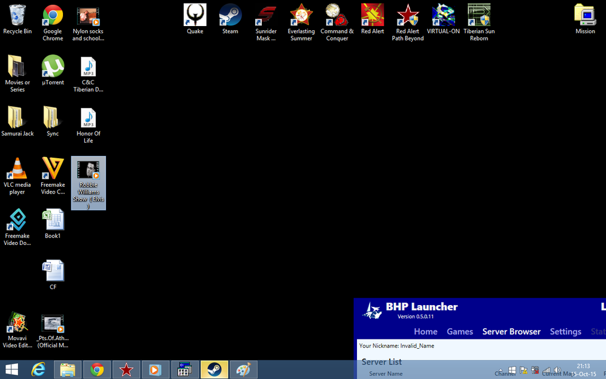The image size is (606, 379).
Task: Select the Tiberian Sun Reborn shortcut
Action: [x=479, y=23]
